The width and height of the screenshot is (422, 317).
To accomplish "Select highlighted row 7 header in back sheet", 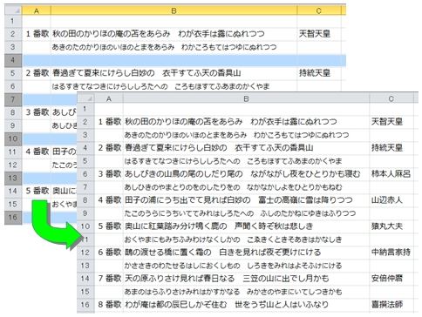I will (x=13, y=99).
